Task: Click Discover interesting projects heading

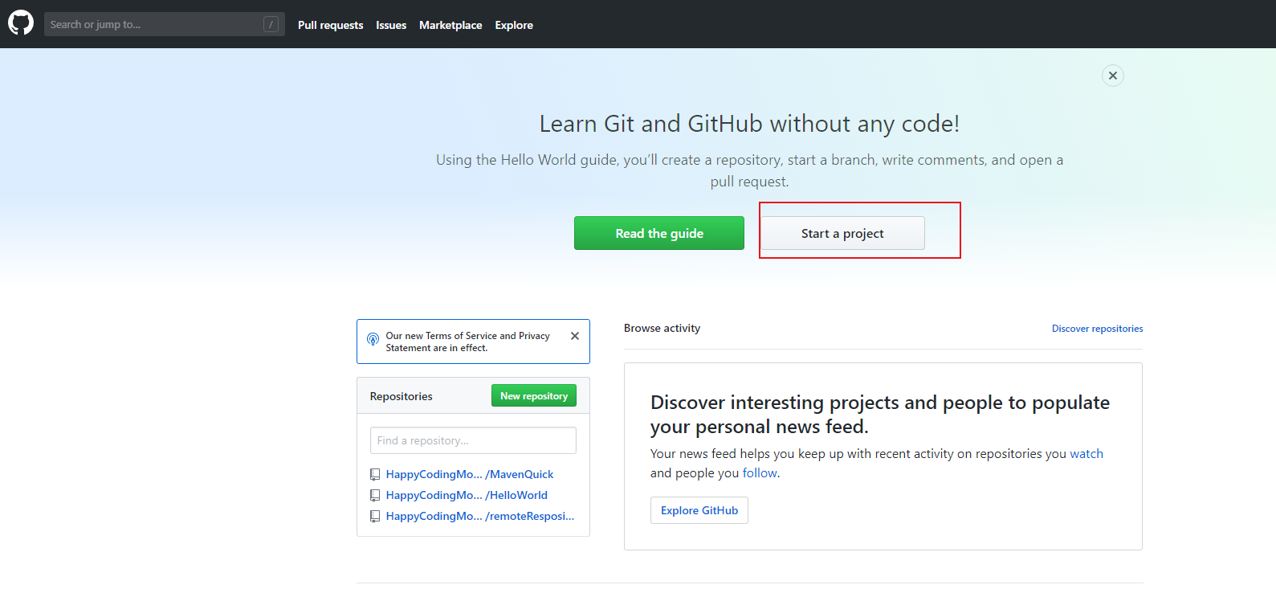Action: tap(880, 414)
